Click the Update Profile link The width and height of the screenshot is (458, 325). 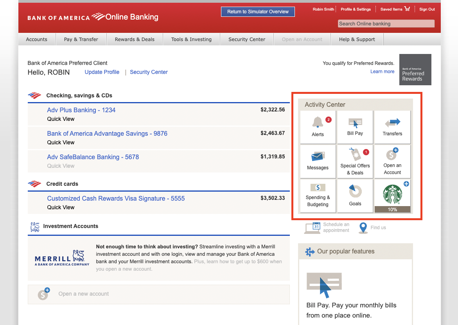[102, 72]
